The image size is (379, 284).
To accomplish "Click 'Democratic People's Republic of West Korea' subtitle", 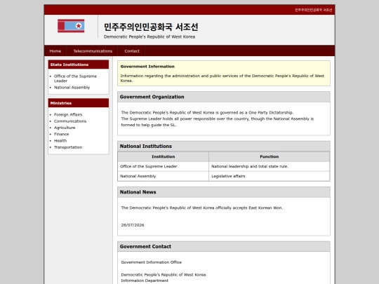I will [x=149, y=36].
